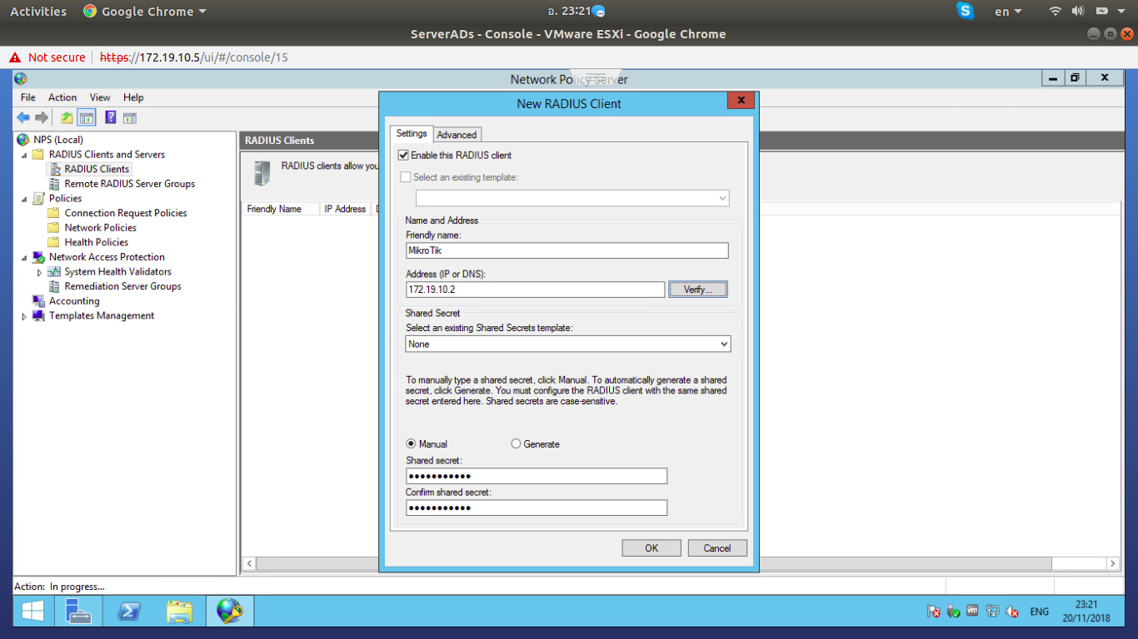
Task: Click the ENG language indicator on taskbar
Action: pos(1039,612)
